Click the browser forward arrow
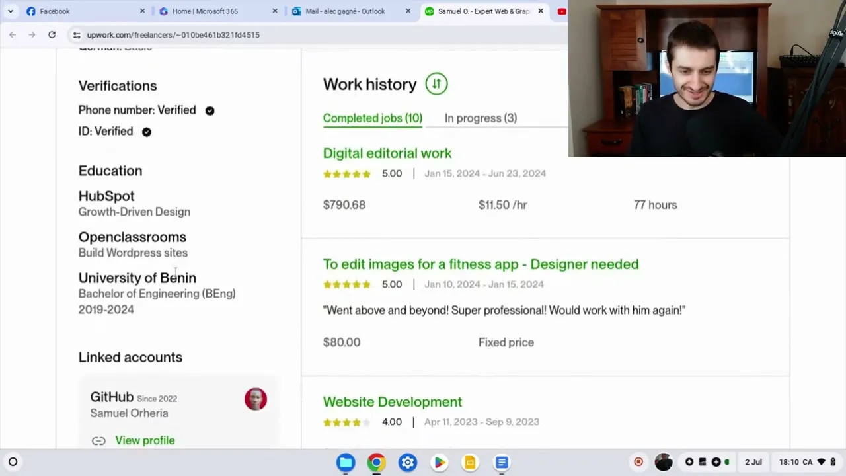This screenshot has height=476, width=846. point(32,34)
